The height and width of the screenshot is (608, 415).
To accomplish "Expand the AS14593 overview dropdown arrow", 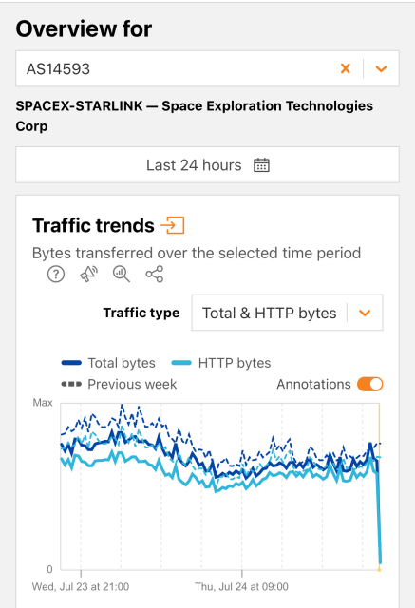I will click(382, 68).
